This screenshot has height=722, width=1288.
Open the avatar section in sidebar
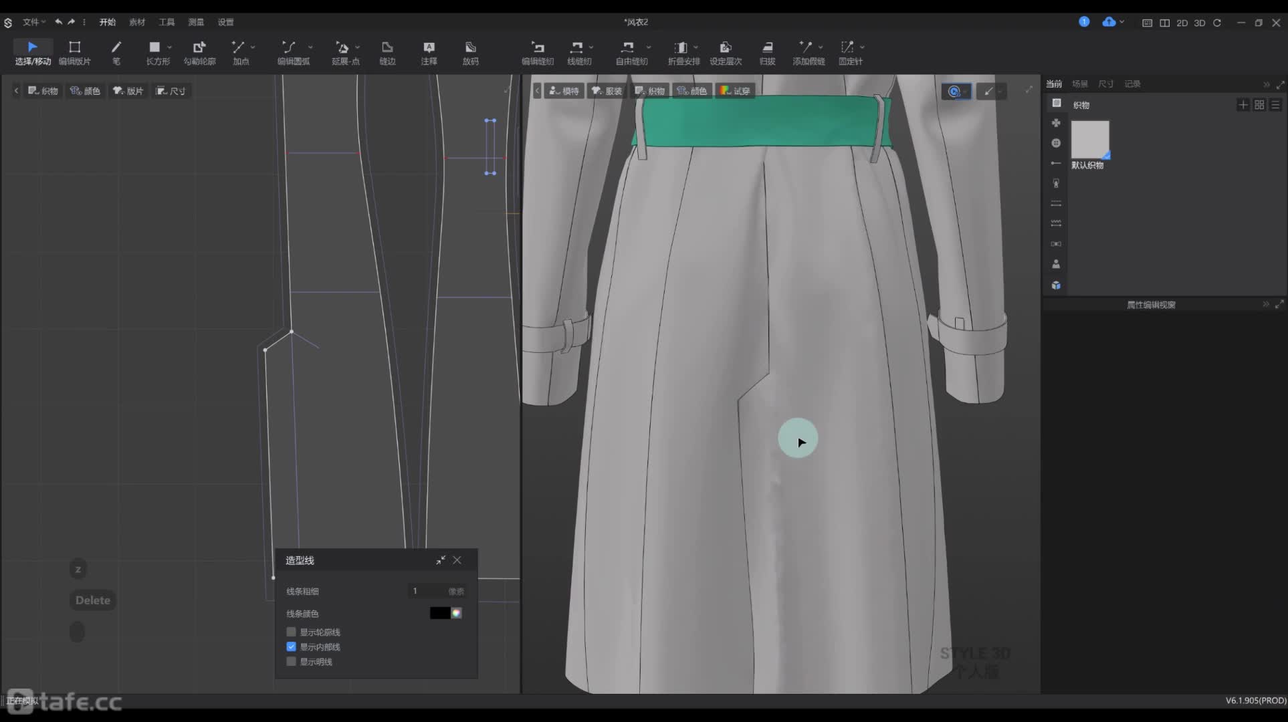[1056, 264]
